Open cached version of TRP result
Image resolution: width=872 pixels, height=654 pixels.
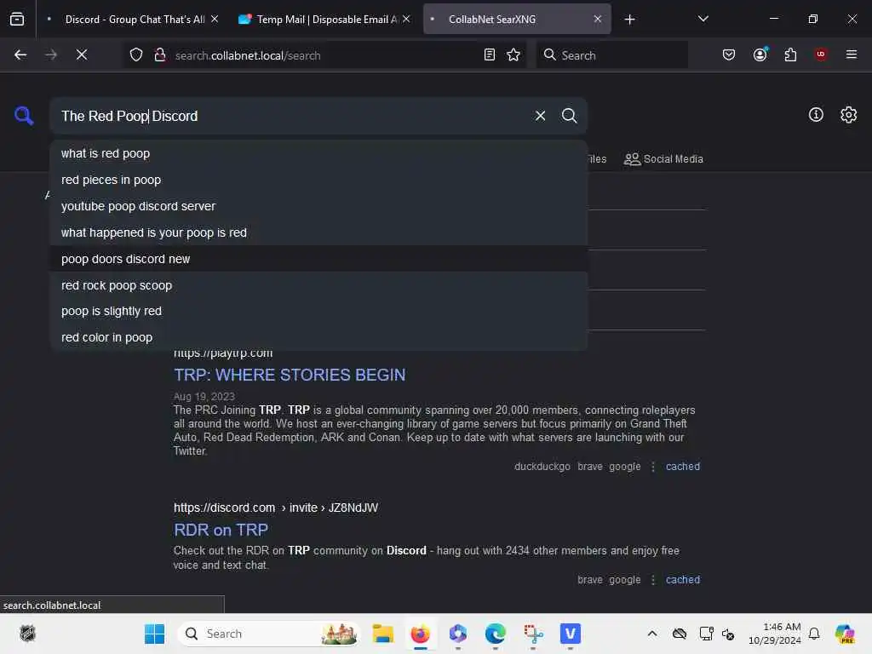point(682,467)
